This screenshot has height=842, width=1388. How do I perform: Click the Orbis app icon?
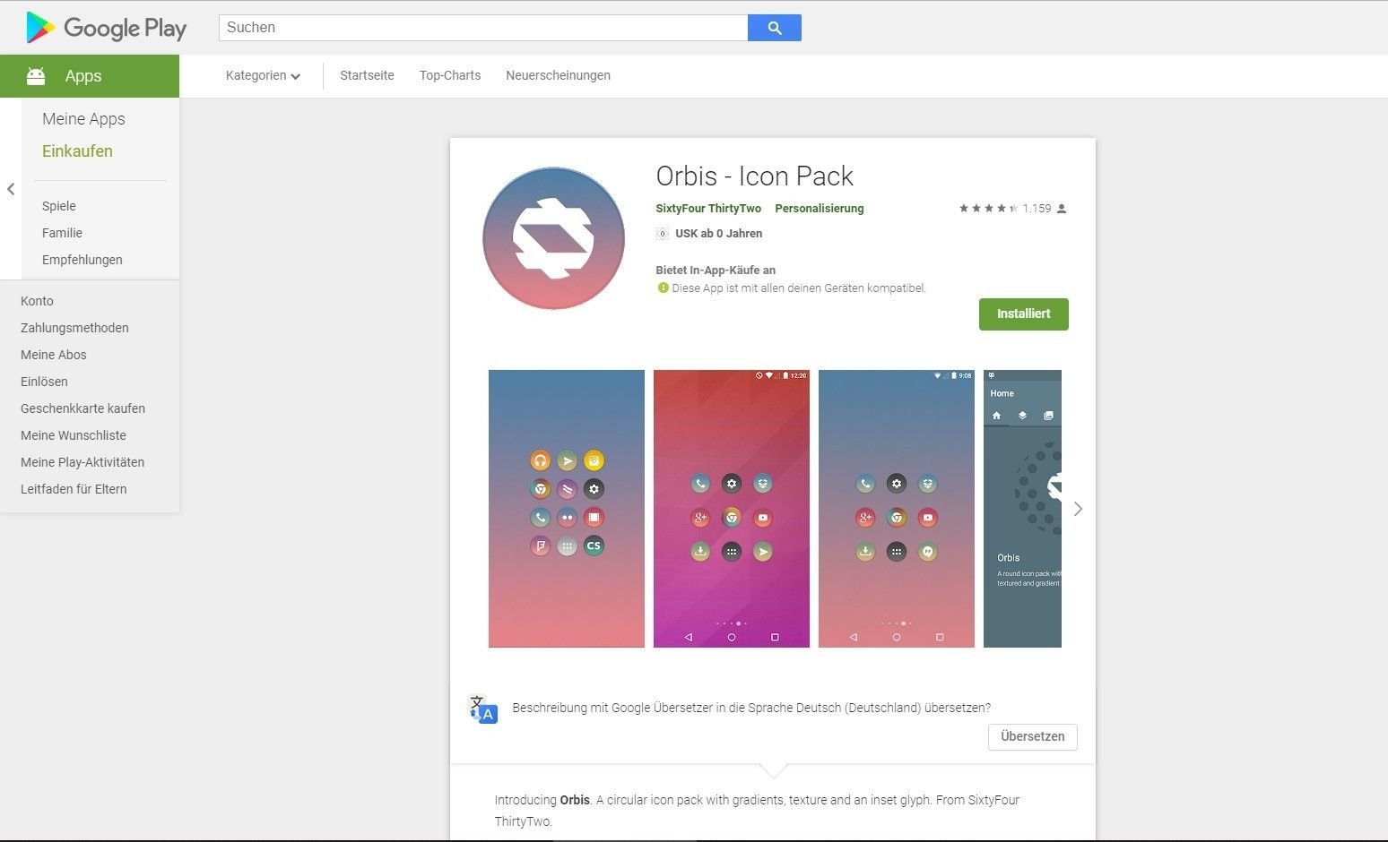(553, 238)
